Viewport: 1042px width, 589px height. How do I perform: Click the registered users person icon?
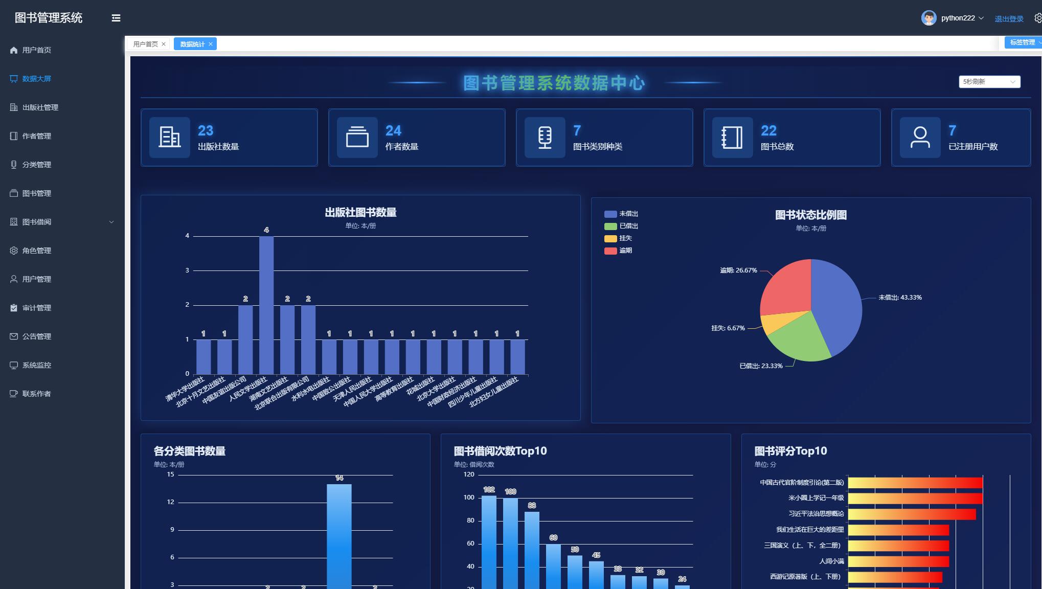[x=920, y=137]
